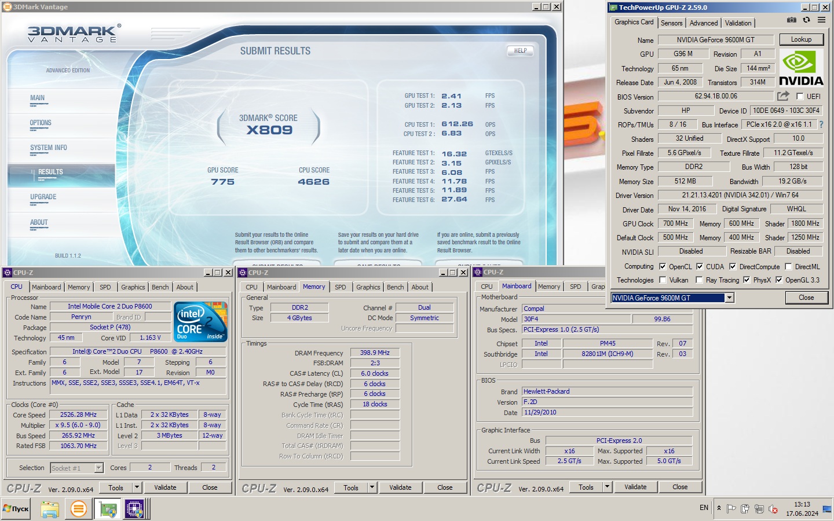Image resolution: width=834 pixels, height=521 pixels.
Task: Switch to Advanced tab in GPU-Z
Action: click(x=704, y=23)
